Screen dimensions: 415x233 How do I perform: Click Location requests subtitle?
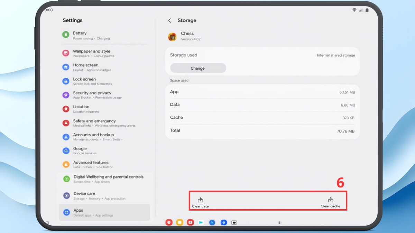click(x=86, y=112)
